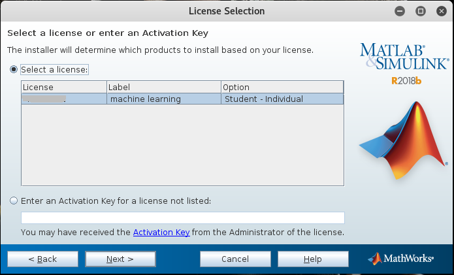Click the Option column header
This screenshot has width=454, height=275.
click(x=282, y=87)
